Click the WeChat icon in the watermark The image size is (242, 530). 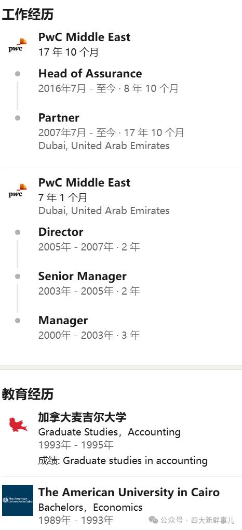(154, 520)
